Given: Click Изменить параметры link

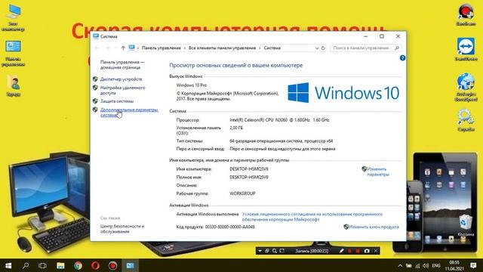Looking at the screenshot, I should (378, 172).
